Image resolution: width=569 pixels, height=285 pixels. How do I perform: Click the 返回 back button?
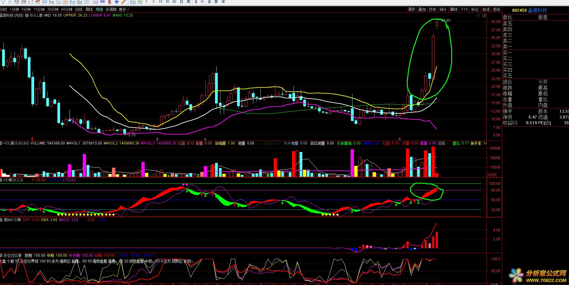(x=496, y=9)
